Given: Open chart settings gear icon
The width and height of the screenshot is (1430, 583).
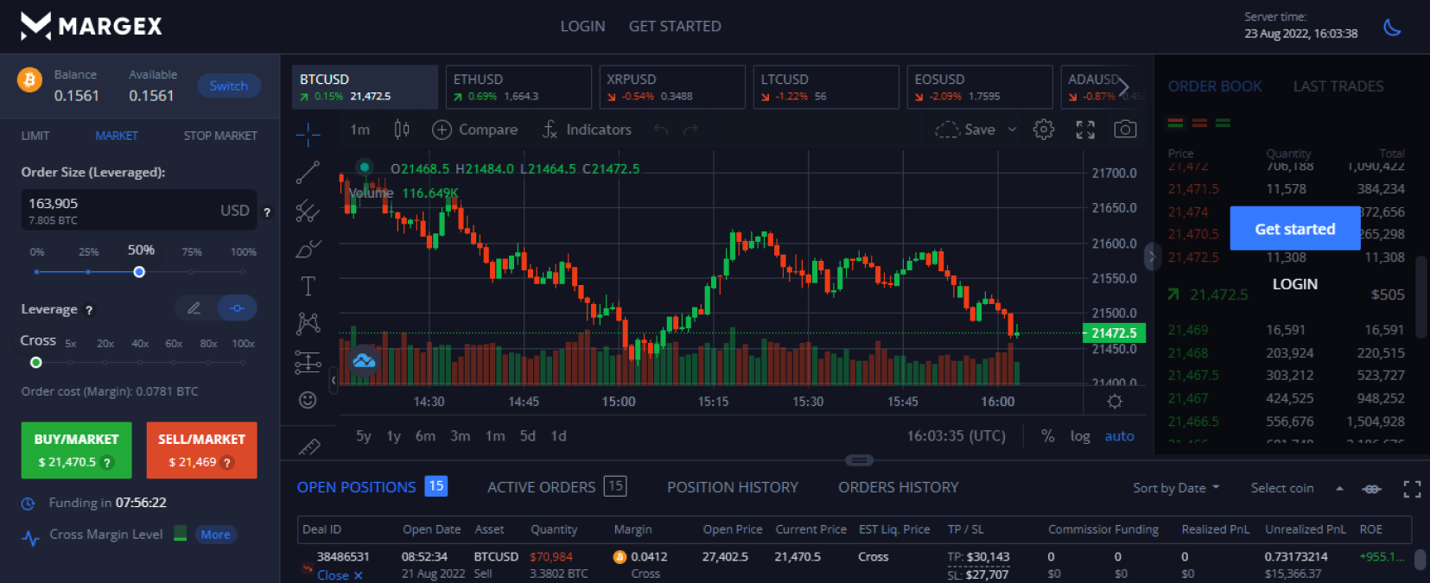Looking at the screenshot, I should click(x=1044, y=130).
